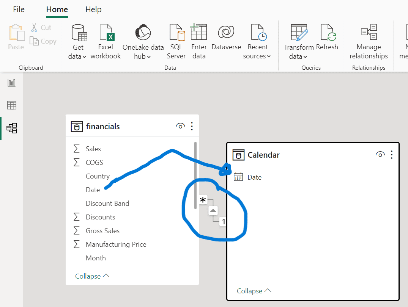The width and height of the screenshot is (408, 307).
Task: Toggle visibility of the Calendar table
Action: (x=380, y=155)
